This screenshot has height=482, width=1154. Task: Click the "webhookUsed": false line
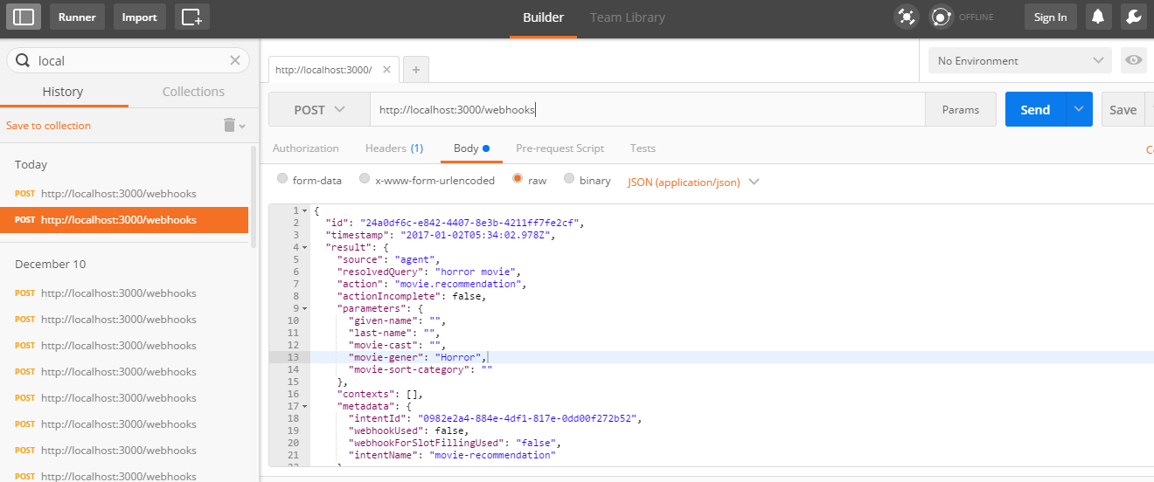click(x=409, y=430)
